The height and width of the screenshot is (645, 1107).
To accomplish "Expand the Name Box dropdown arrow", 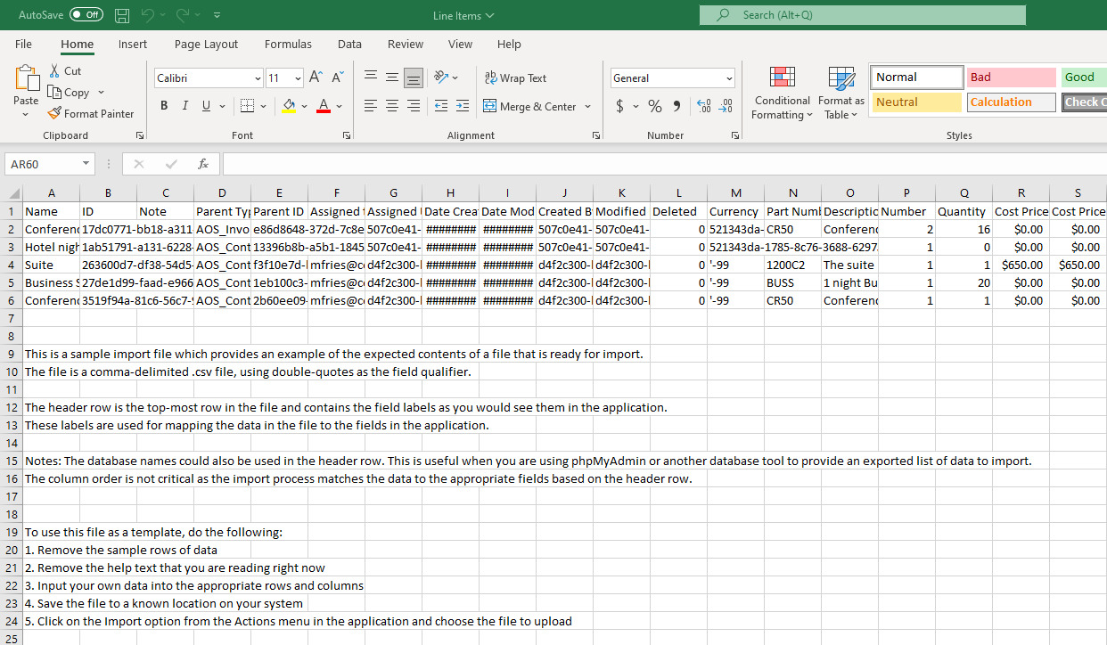I will point(86,164).
